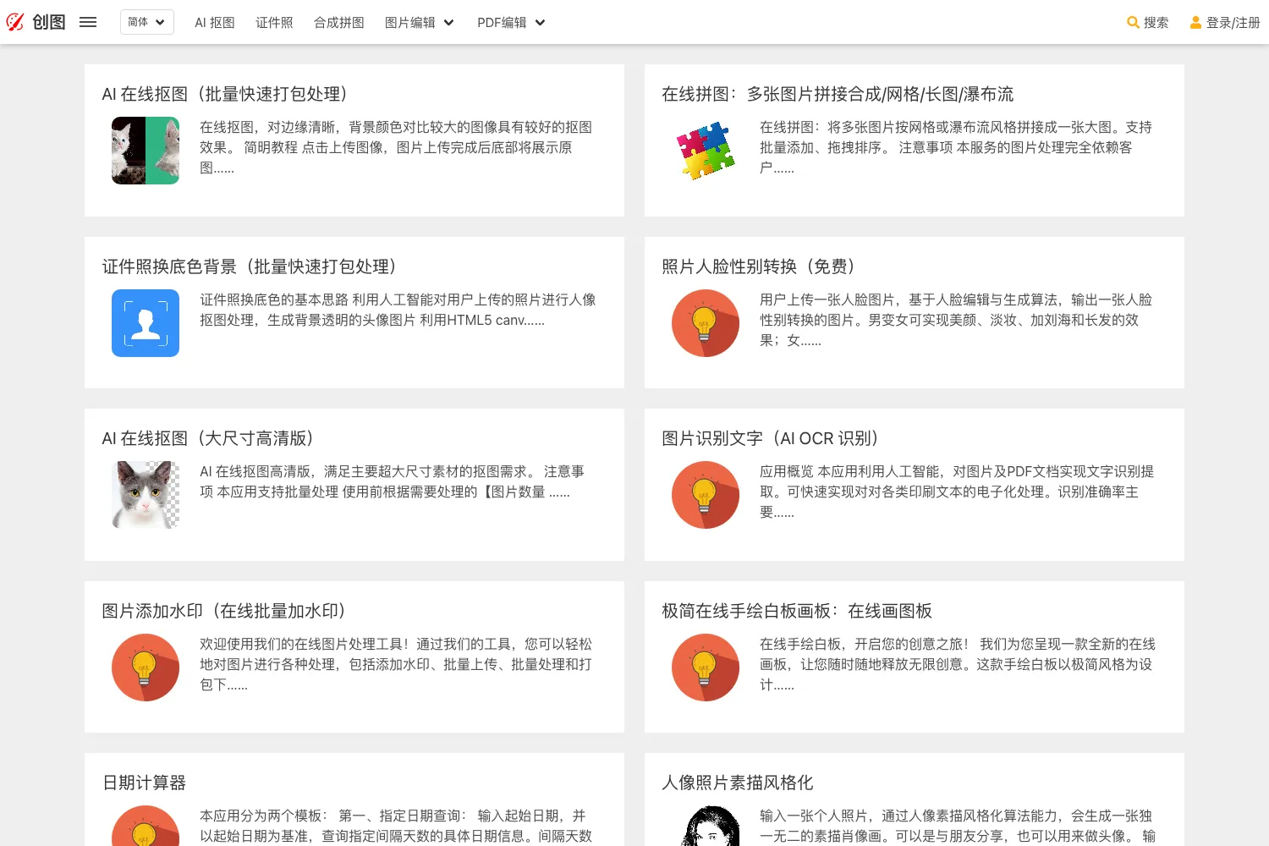Open the 日期计算器 title
The image size is (1269, 846).
coord(144,783)
